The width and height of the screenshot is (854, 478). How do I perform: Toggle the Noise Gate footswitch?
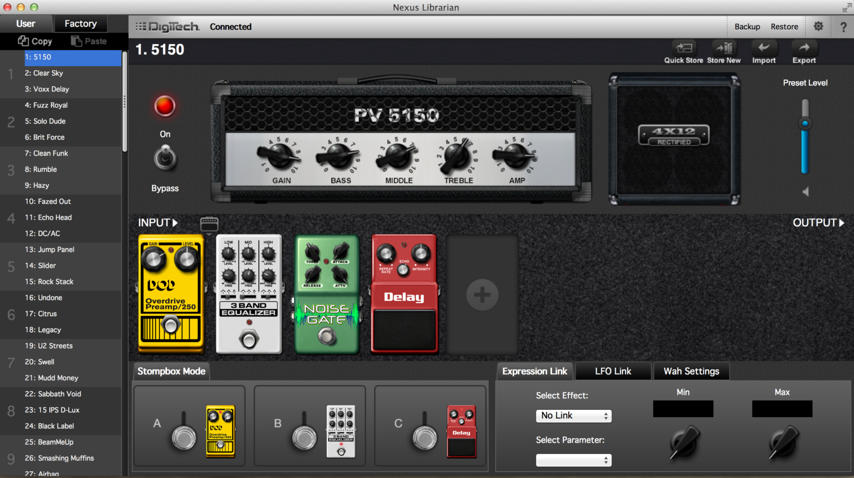327,336
